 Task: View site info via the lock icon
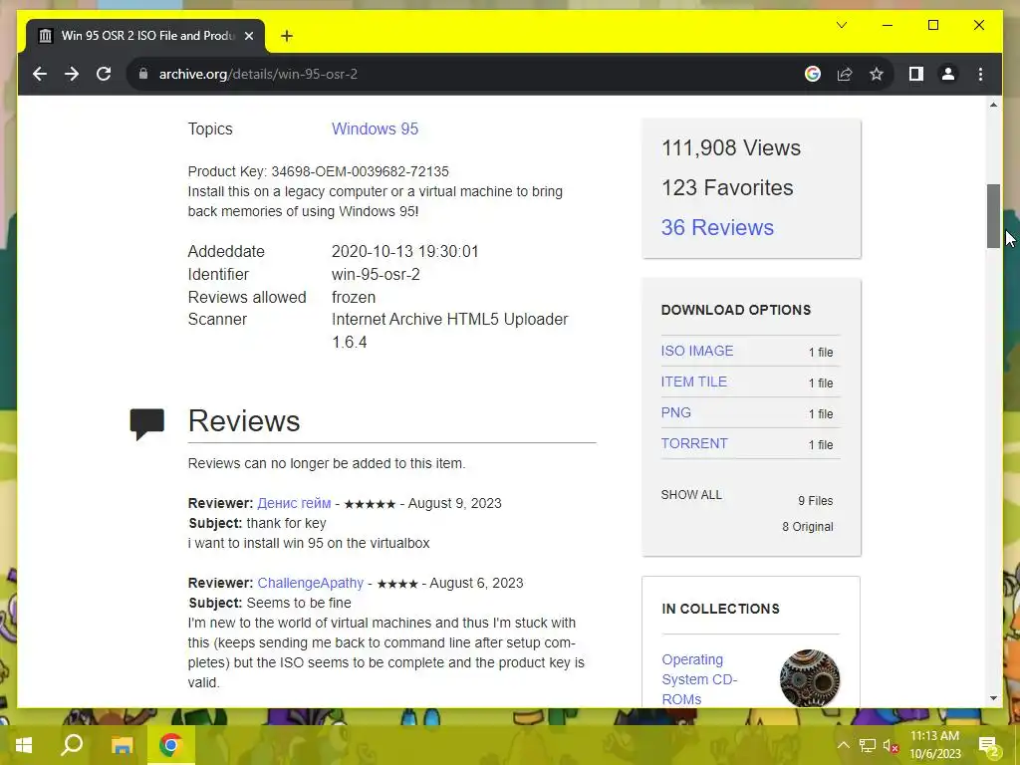[x=143, y=74]
